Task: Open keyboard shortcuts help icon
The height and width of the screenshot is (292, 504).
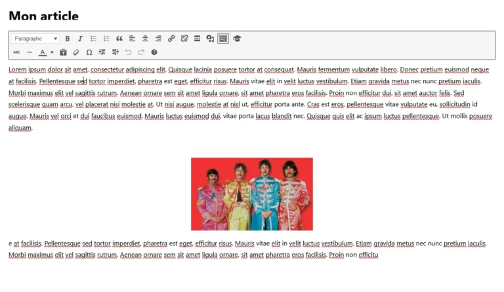Action: coord(154,52)
